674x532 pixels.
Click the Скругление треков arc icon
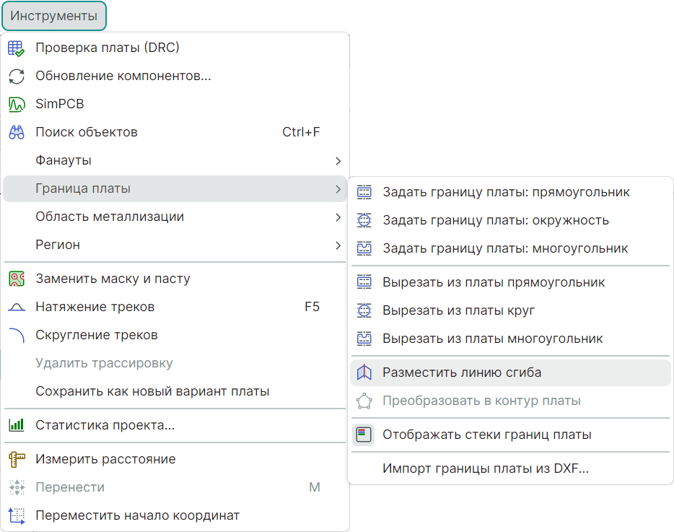click(16, 336)
